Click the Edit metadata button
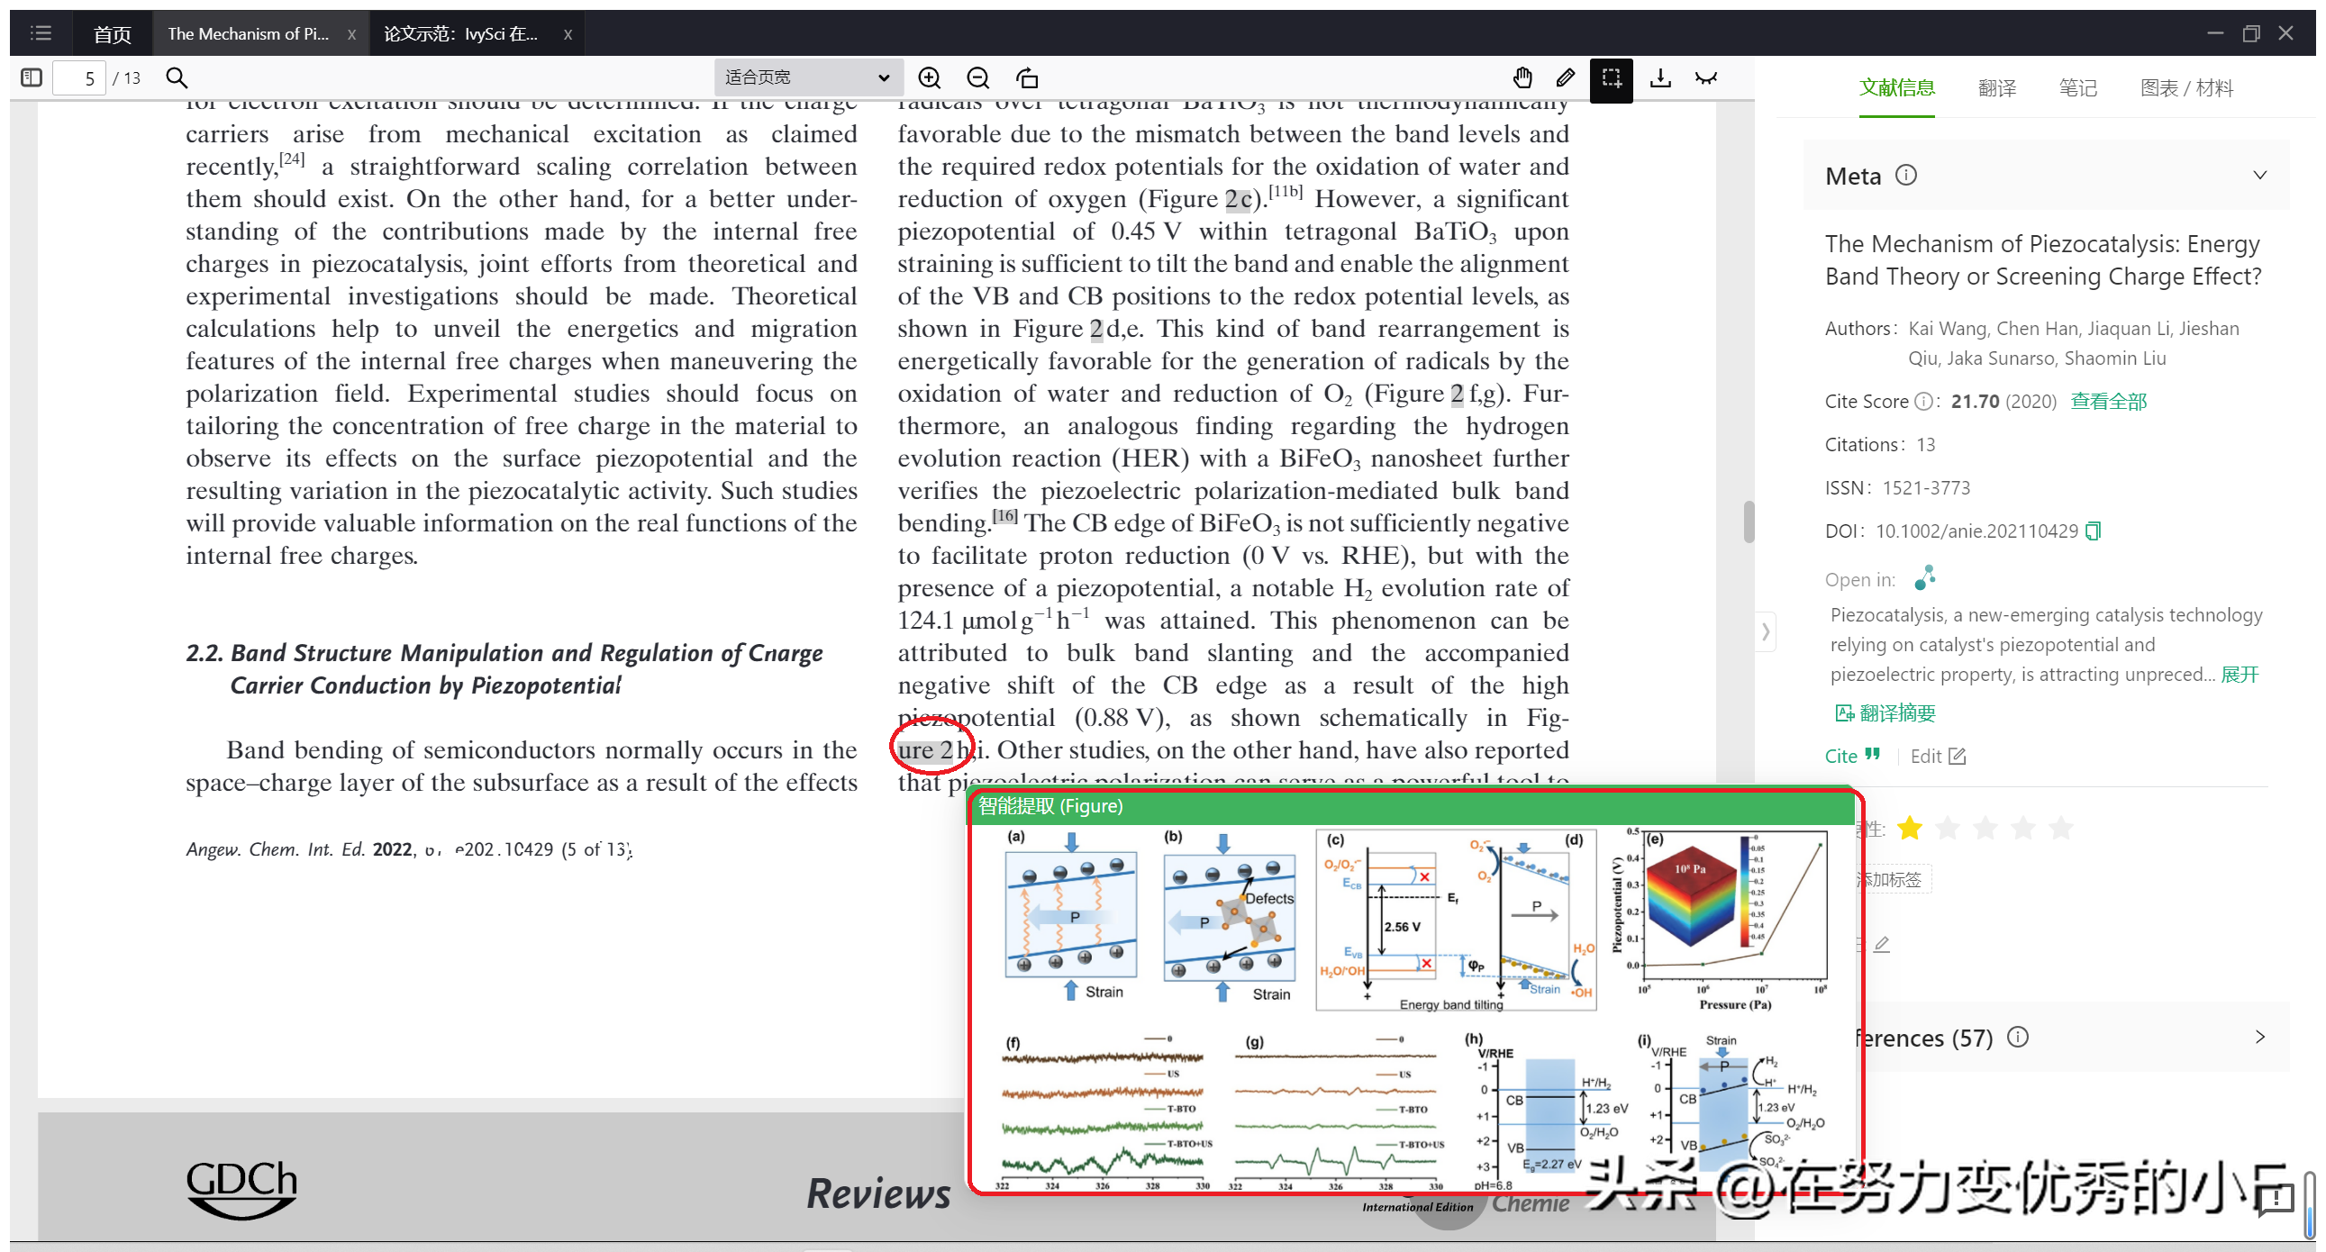This screenshot has width=2326, height=1252. pos(1938,756)
